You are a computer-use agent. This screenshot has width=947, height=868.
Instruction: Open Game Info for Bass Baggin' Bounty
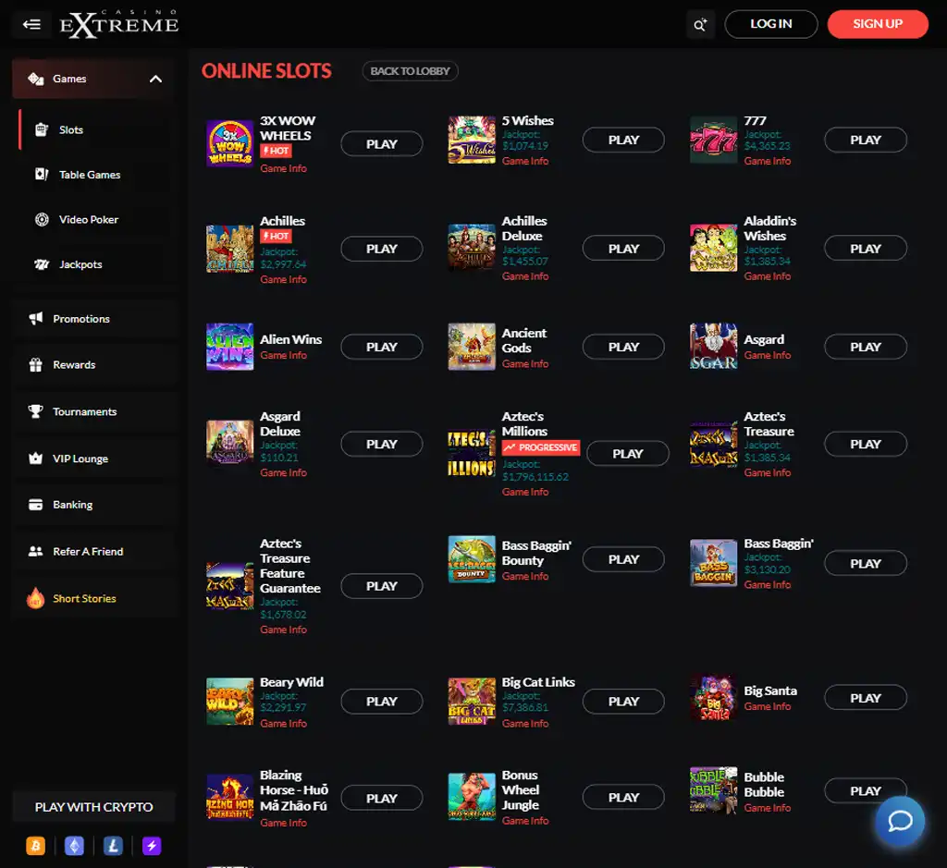point(525,577)
